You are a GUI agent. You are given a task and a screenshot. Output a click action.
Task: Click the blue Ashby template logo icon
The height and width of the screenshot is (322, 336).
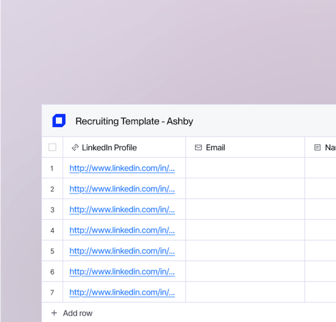[x=59, y=121]
